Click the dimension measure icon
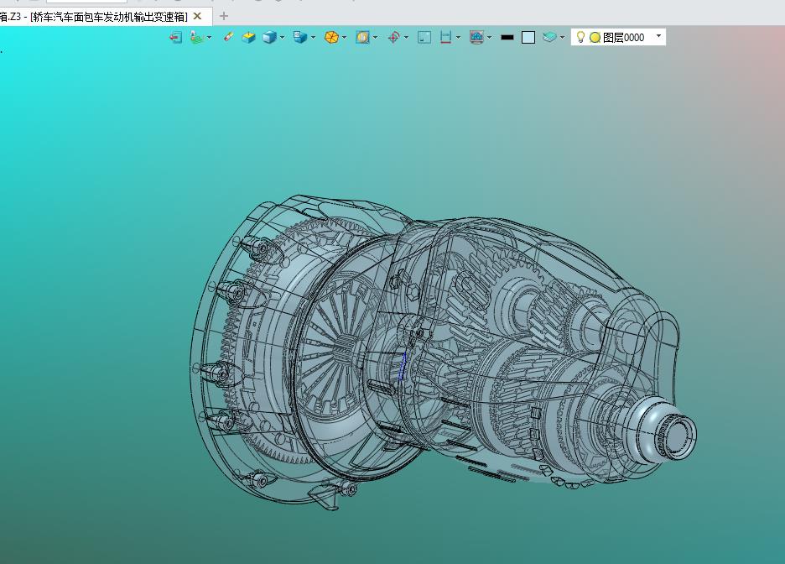 (445, 37)
